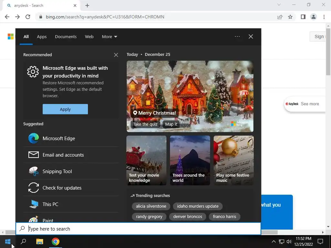Search trending denver broncos
Viewport: 331px width, 248px height.
(x=187, y=217)
